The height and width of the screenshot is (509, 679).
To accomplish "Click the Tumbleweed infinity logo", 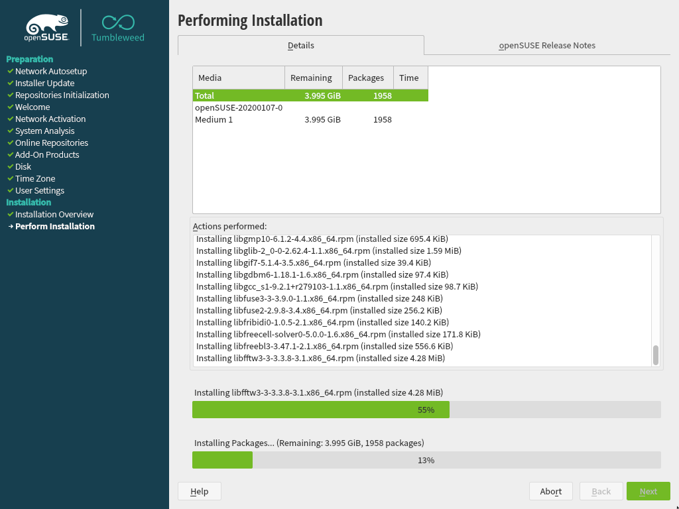I will pyautogui.click(x=117, y=23).
